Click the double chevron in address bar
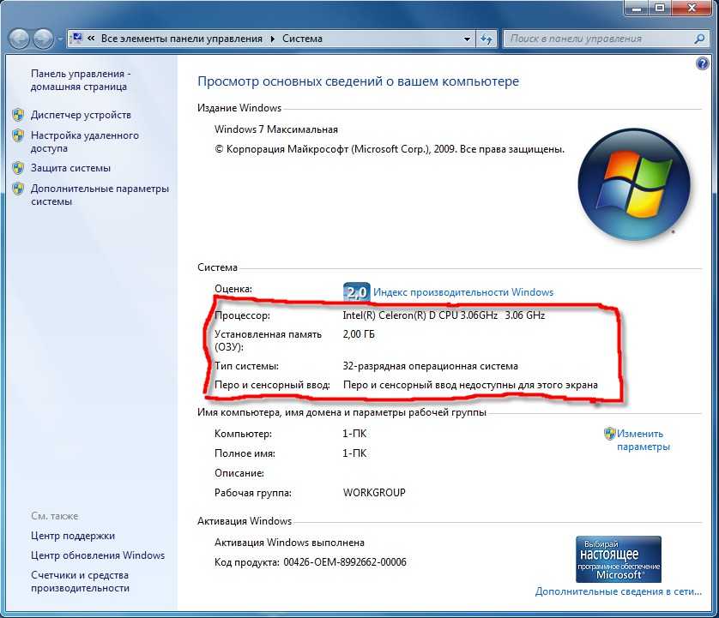719x618 pixels. click(91, 39)
